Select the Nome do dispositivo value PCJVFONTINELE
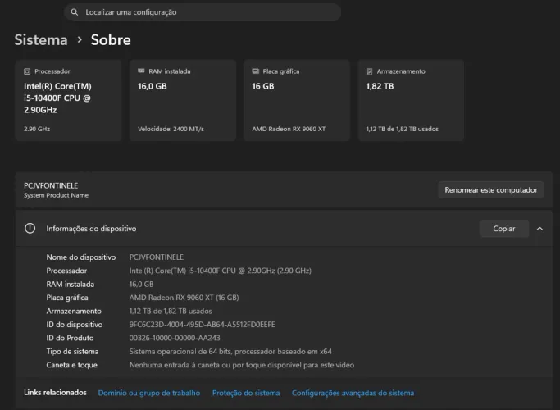 tap(157, 257)
